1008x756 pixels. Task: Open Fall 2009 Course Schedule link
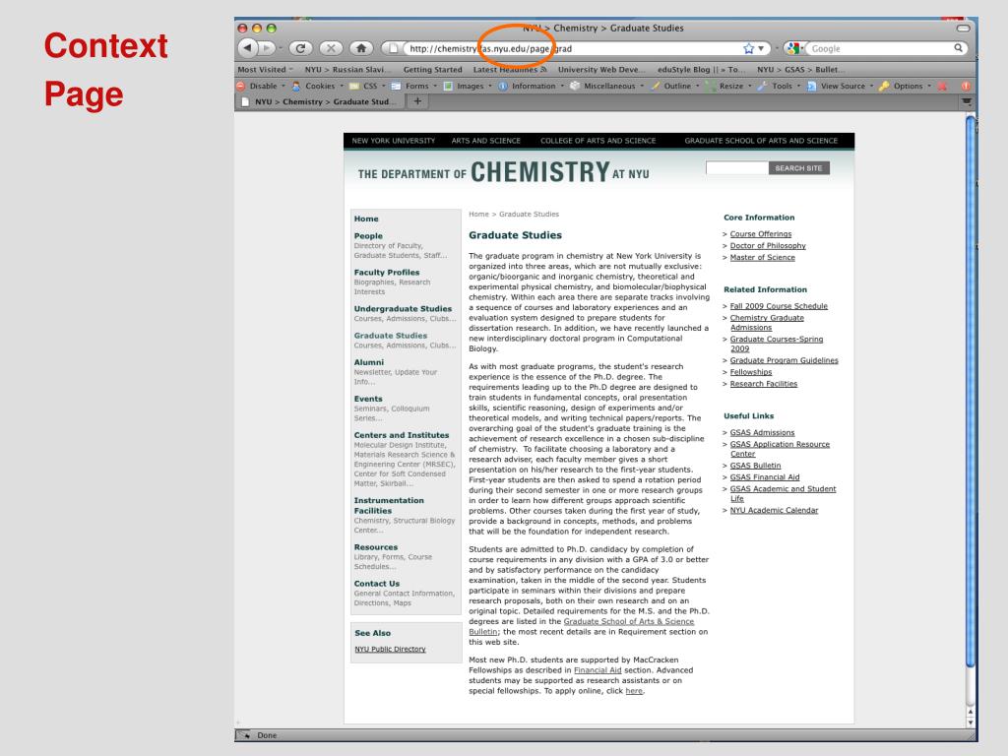[779, 306]
